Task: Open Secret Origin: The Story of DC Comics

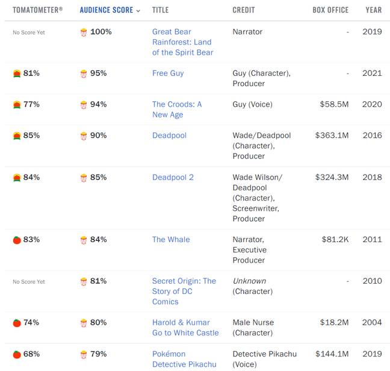Action: (184, 291)
